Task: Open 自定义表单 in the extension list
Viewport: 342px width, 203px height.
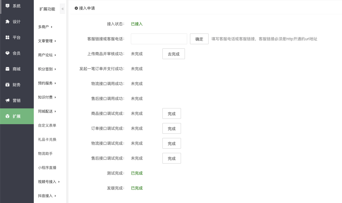Action: coord(47,125)
